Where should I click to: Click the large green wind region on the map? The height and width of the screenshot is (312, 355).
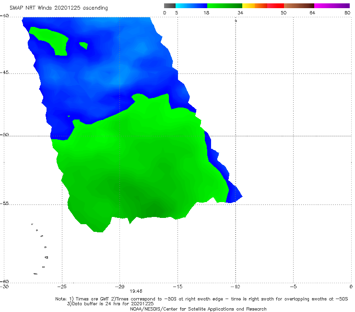point(141,163)
